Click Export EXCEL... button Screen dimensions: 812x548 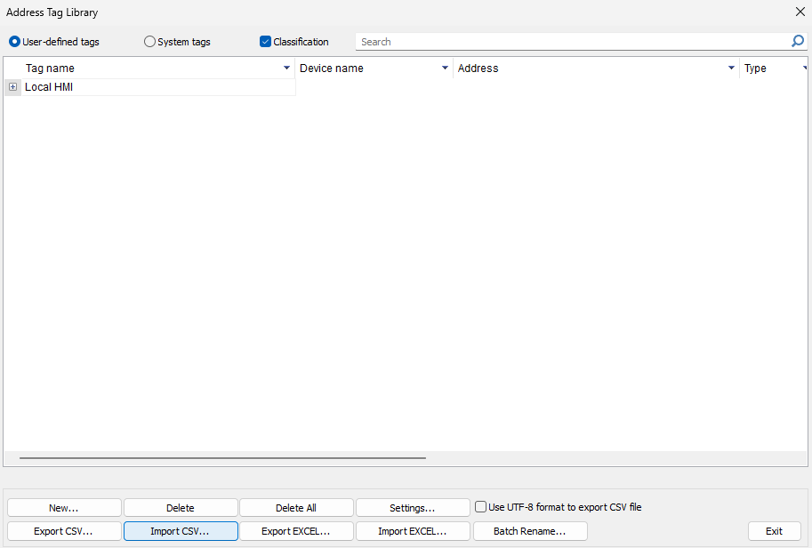coord(297,531)
